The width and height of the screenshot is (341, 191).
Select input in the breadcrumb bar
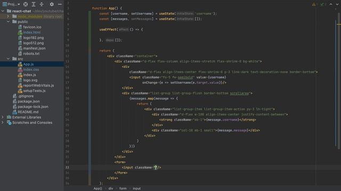click(136, 188)
